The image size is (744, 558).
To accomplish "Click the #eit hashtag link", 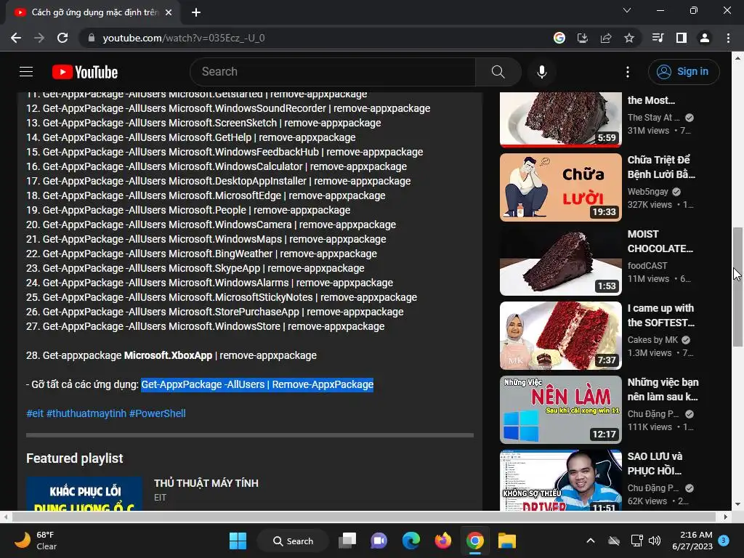I will point(35,413).
